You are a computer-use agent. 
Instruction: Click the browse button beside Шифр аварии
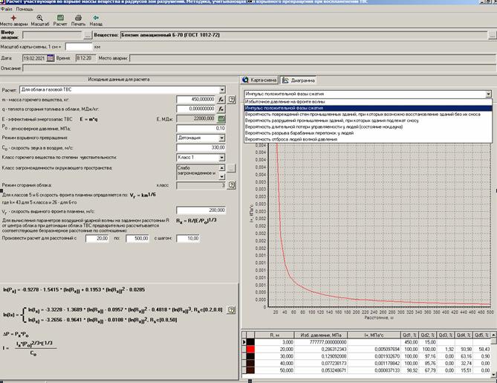88,35
